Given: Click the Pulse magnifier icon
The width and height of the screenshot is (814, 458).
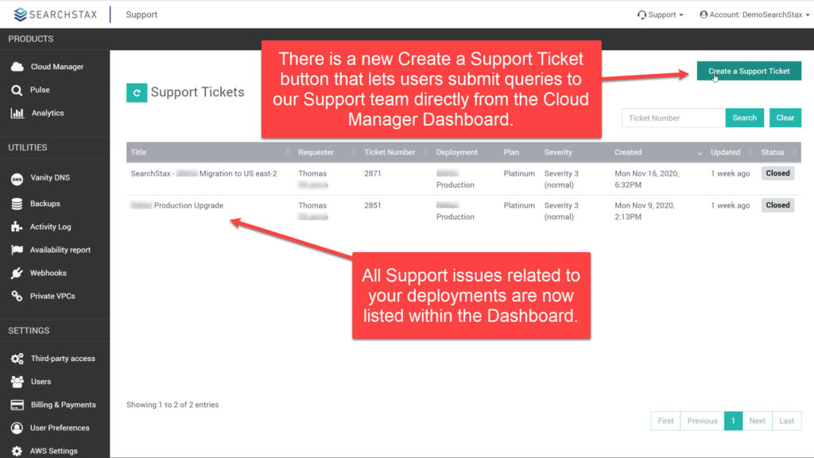Looking at the screenshot, I should pos(17,91).
